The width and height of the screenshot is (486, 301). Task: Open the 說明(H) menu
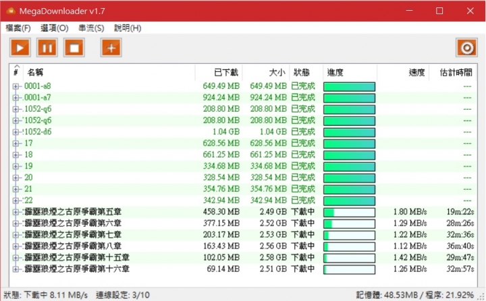pyautogui.click(x=128, y=28)
